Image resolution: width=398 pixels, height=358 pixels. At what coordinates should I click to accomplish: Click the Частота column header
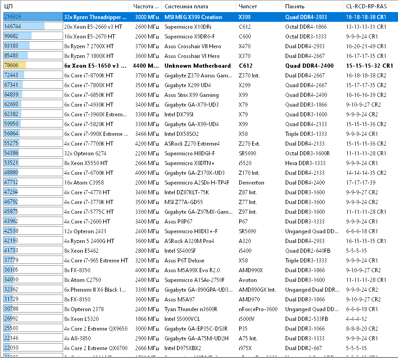(x=145, y=6)
